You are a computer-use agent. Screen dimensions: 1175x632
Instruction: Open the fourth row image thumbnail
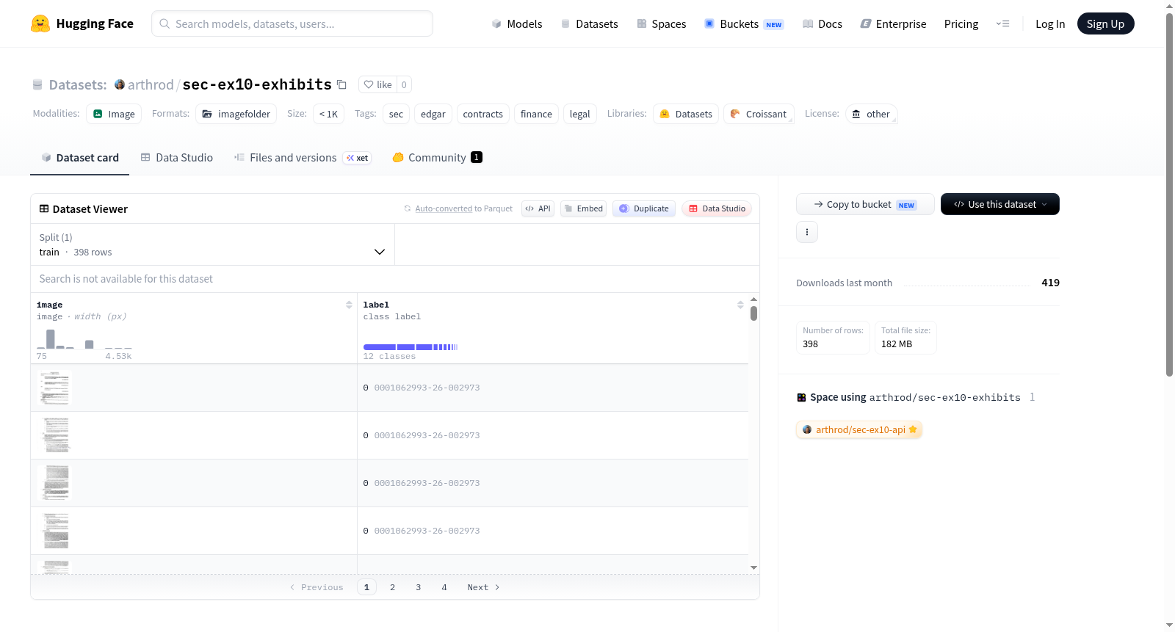pos(54,531)
